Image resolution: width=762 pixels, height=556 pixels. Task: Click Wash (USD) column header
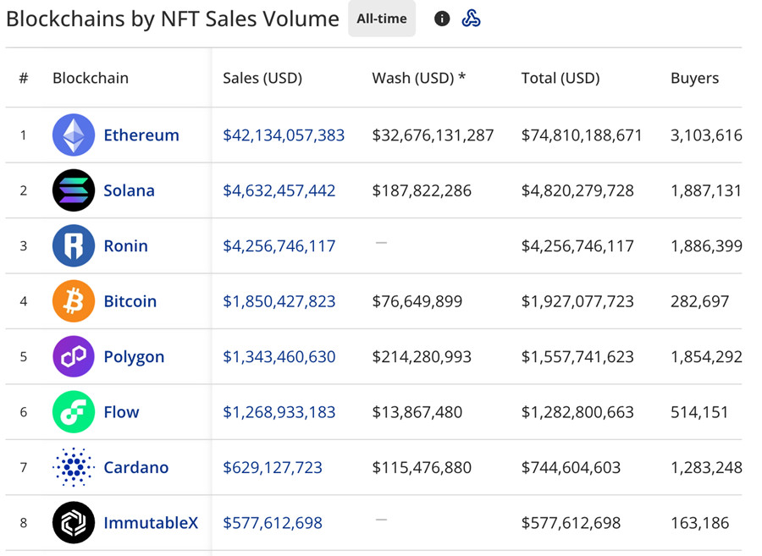pyautogui.click(x=419, y=78)
